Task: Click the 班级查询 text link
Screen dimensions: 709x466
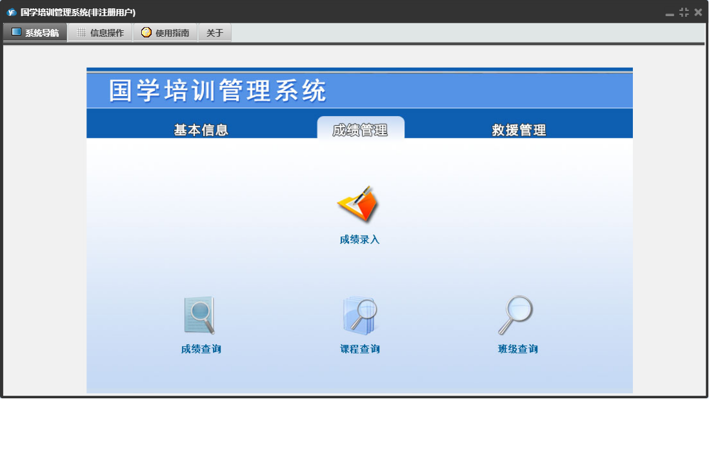Action: [518, 349]
